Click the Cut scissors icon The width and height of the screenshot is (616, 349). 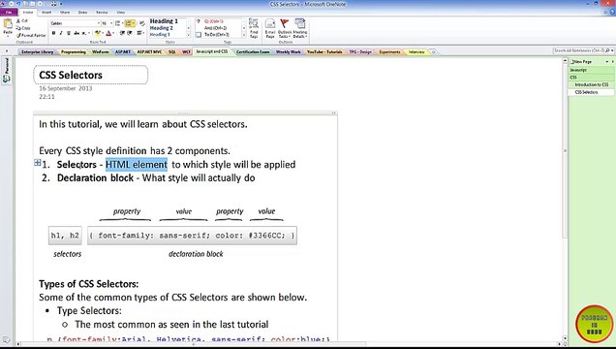coord(18,20)
